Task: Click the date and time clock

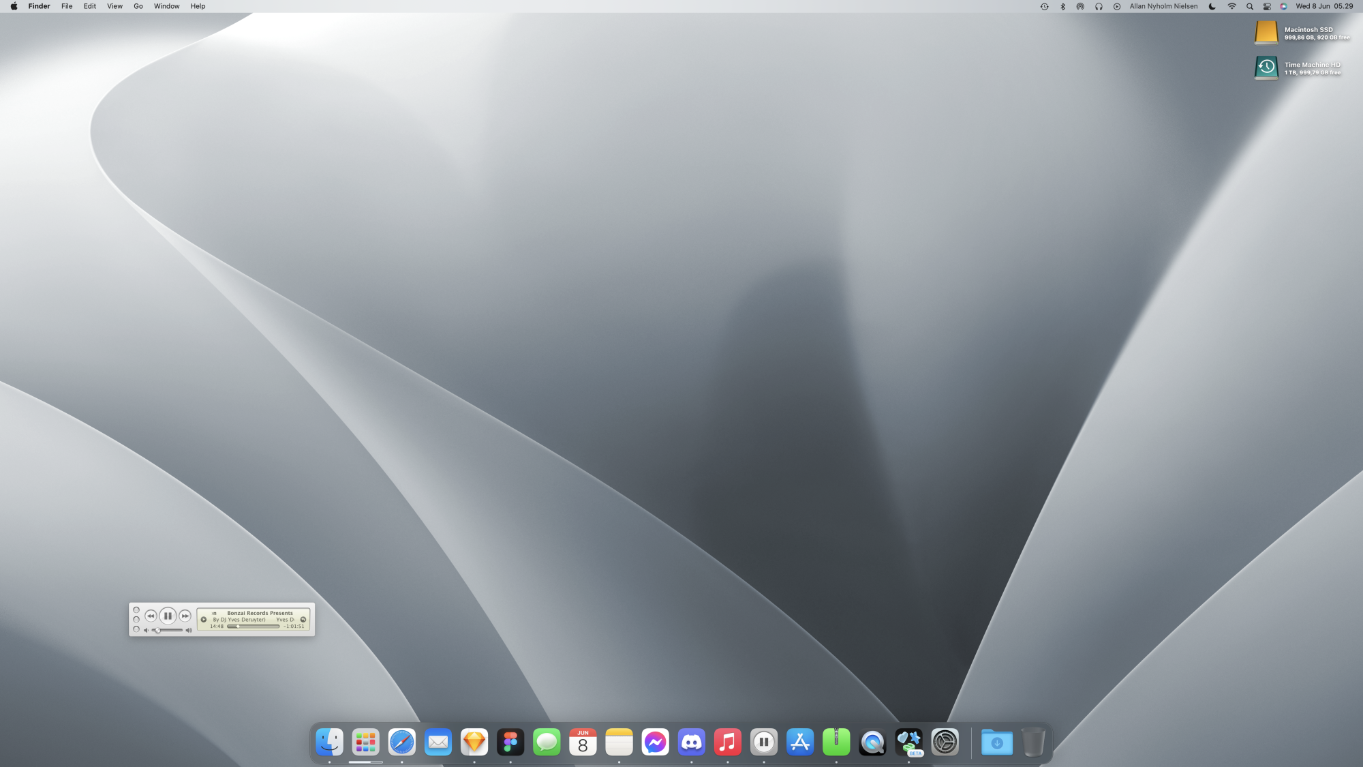Action: (1323, 6)
